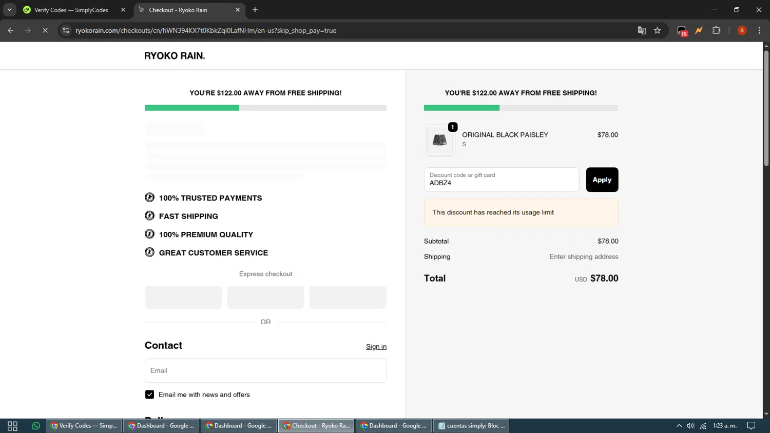
Task: Click the orange lightning extension icon
Action: point(699,31)
